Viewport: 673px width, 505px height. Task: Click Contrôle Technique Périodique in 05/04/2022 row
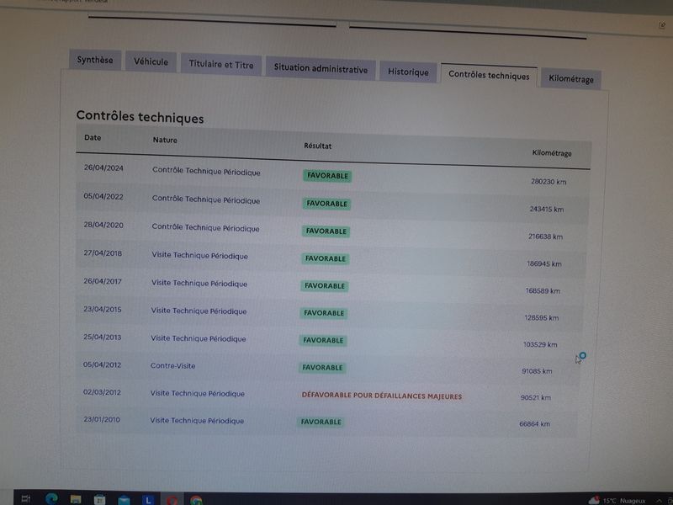[x=206, y=200]
